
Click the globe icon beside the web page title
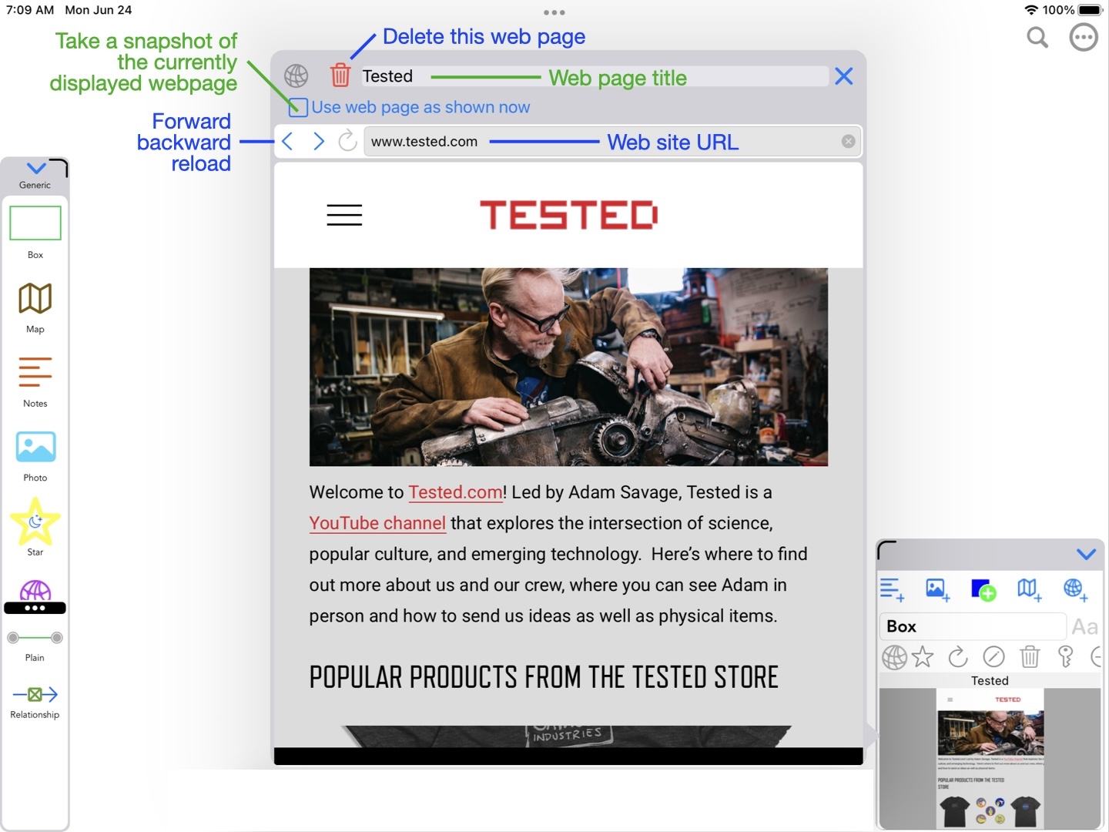(297, 75)
